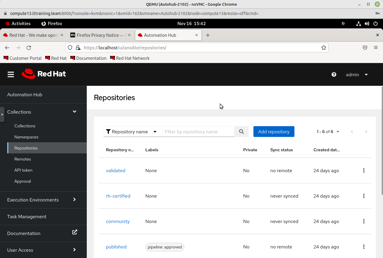Open clock Nov 16 15:42 calendar

point(191,24)
